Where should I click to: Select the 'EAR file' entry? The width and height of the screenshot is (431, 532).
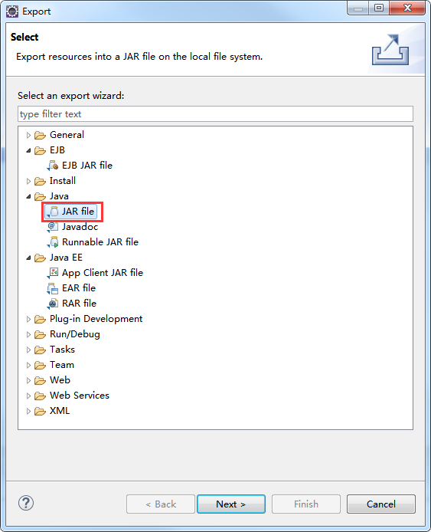pos(79,288)
